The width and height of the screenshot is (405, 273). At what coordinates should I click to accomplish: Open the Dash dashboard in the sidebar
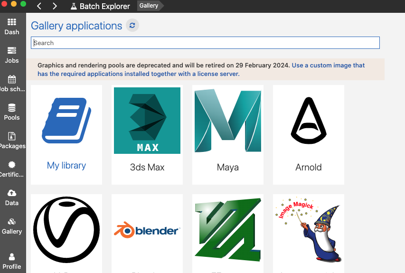12,27
